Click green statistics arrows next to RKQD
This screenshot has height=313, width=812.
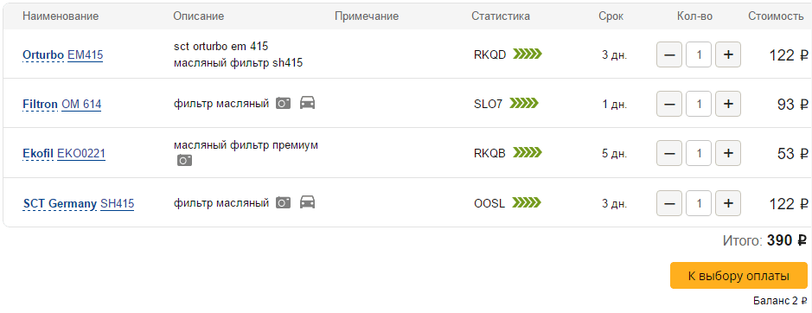527,54
